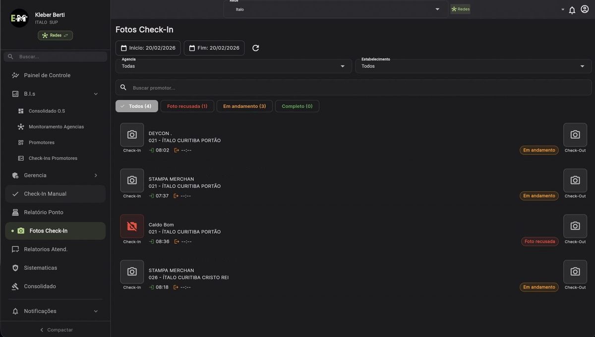Open the Check-Out camera icon for DEYCON
This screenshot has height=337, width=595.
(575, 134)
